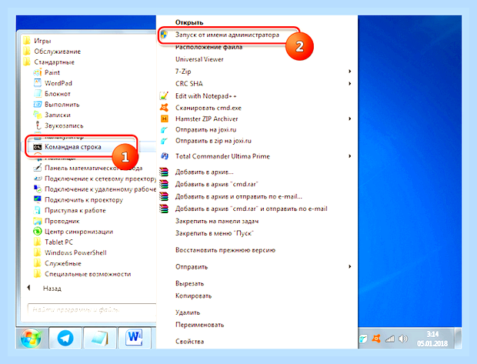Click the Avast icon in system tray

(376, 339)
